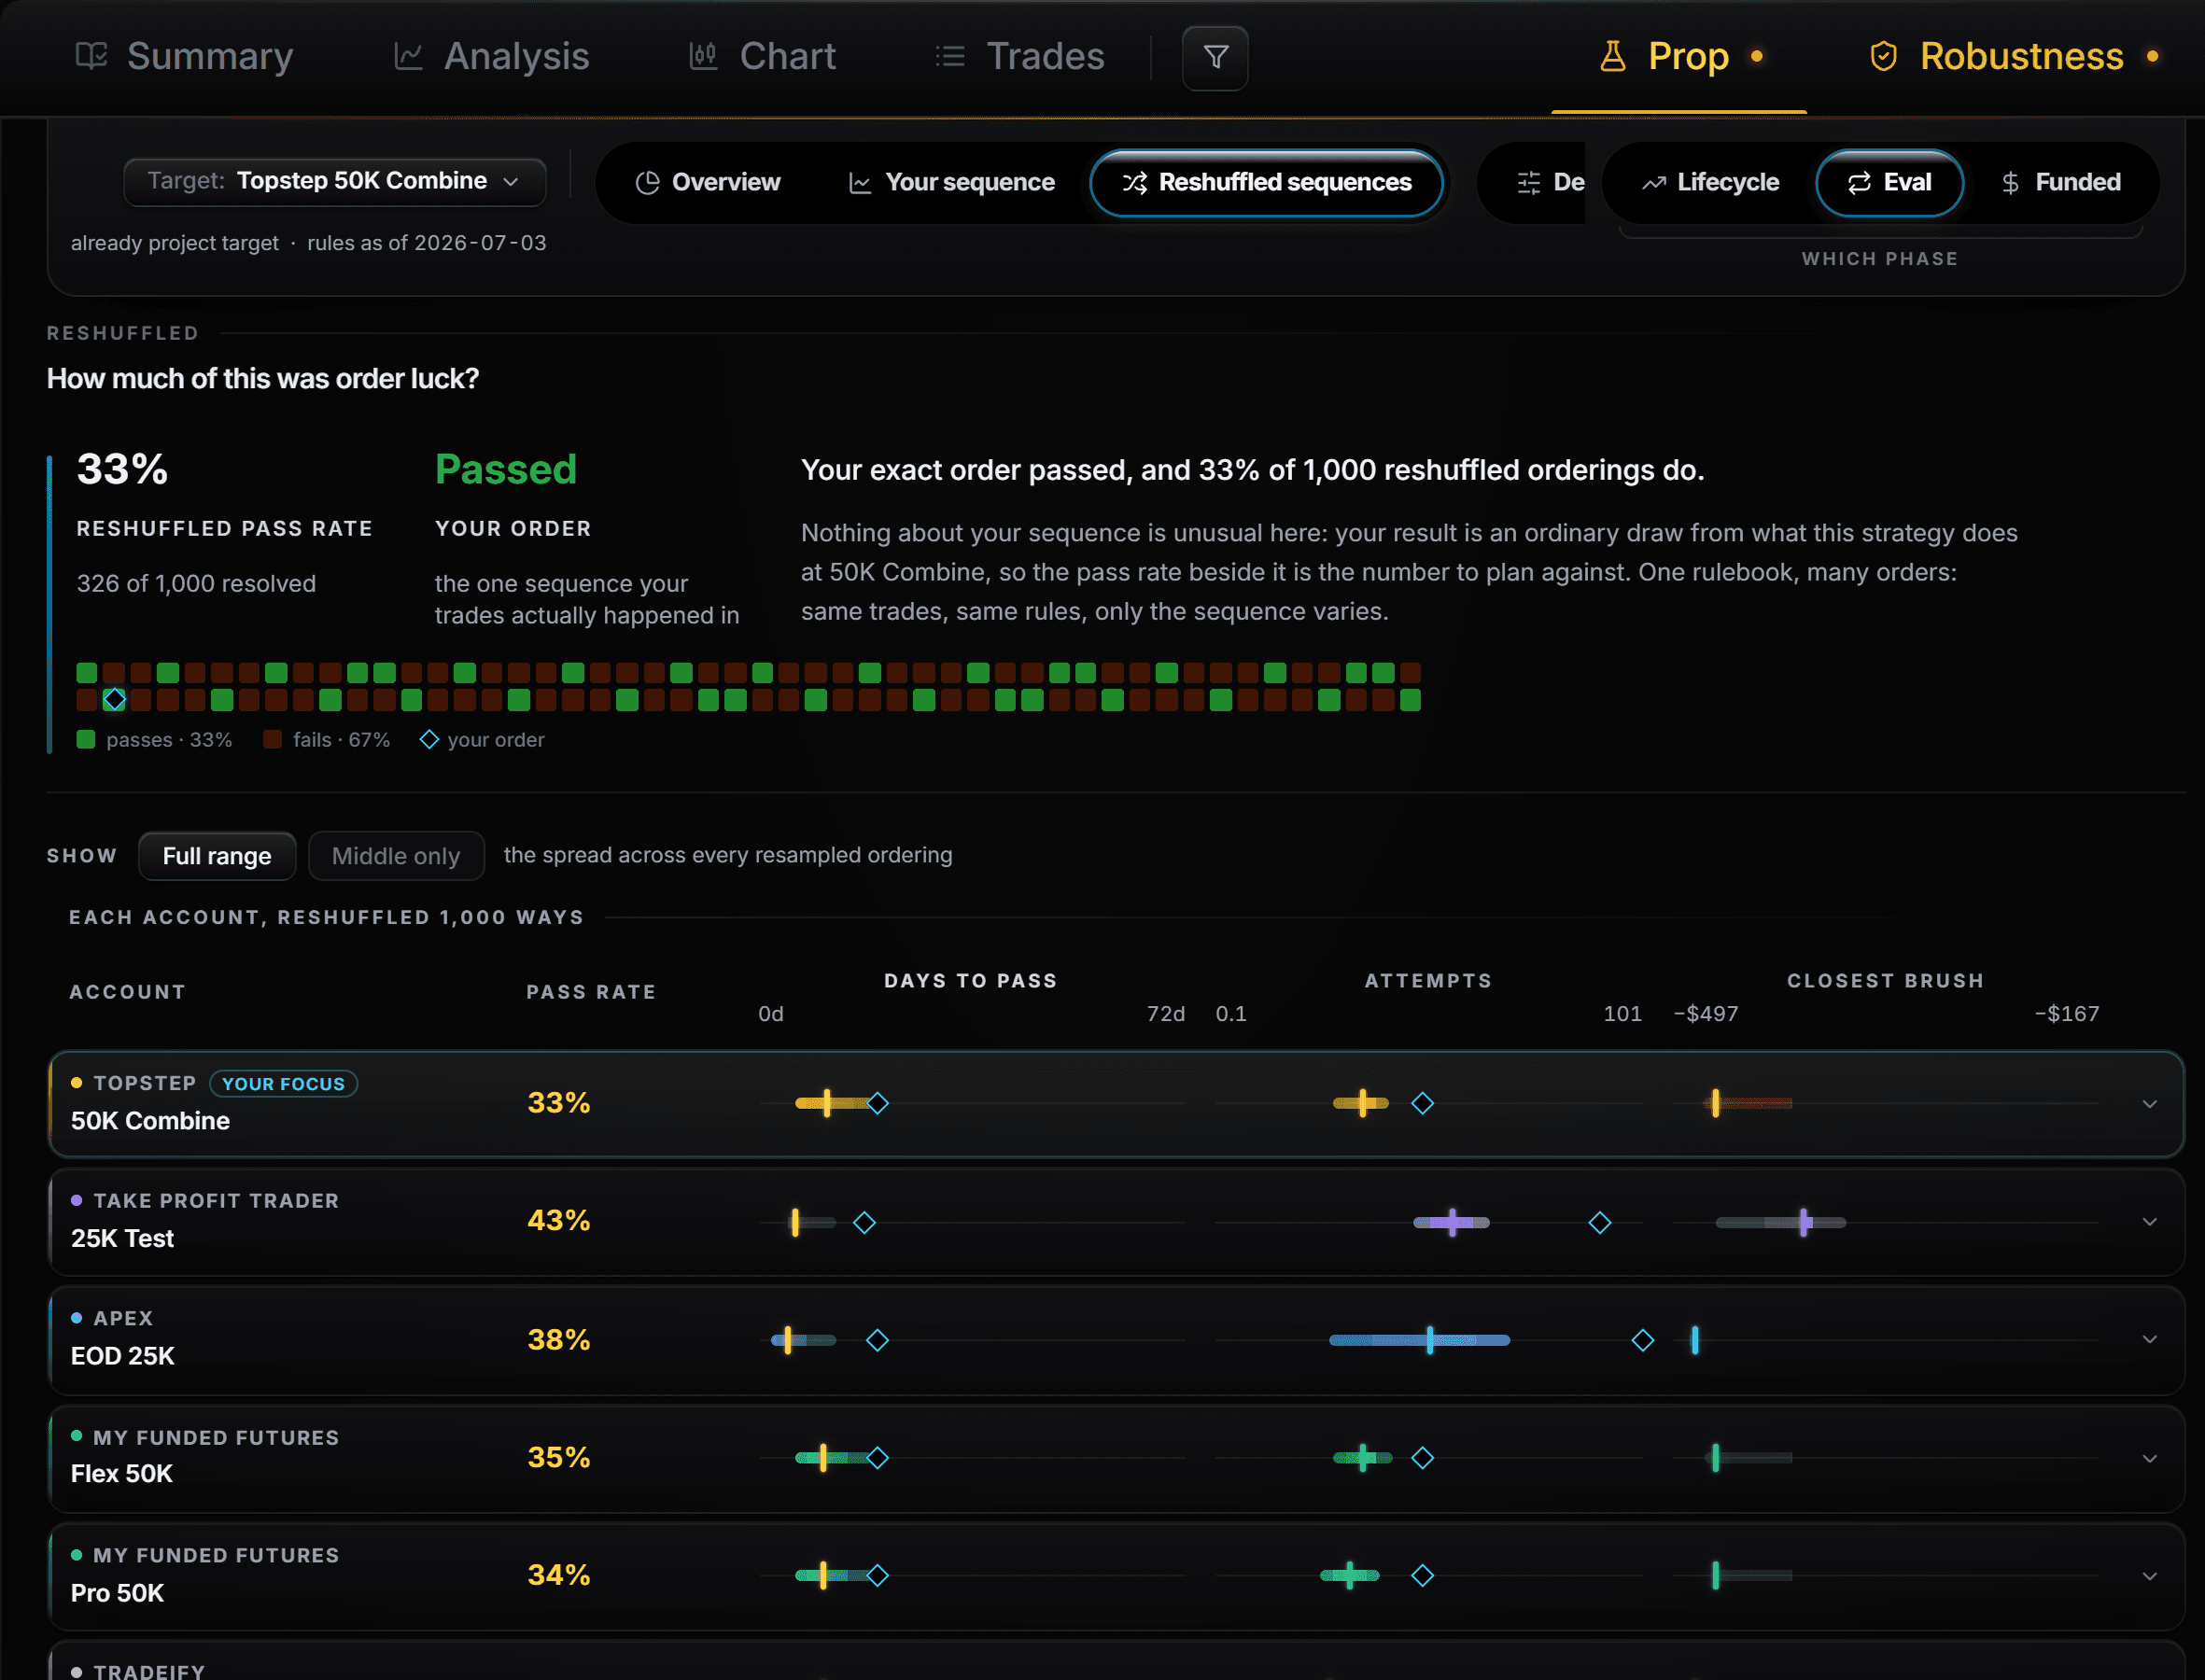Open the Analysis tab
Screen dimensions: 2205x1680
(x=492, y=56)
